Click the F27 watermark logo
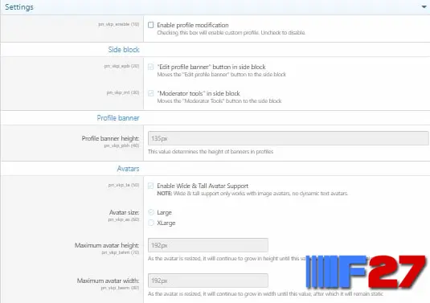Viewport: 430px width, 303px height. coord(367,272)
